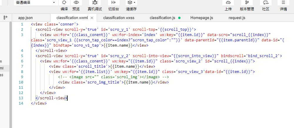The width and height of the screenshot is (294, 128).
Task: Switch to the classification.wxss tab
Action: (x=119, y=18)
